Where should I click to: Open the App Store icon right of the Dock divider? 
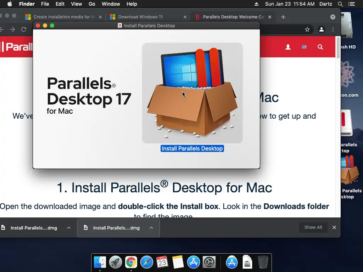pos(232,262)
